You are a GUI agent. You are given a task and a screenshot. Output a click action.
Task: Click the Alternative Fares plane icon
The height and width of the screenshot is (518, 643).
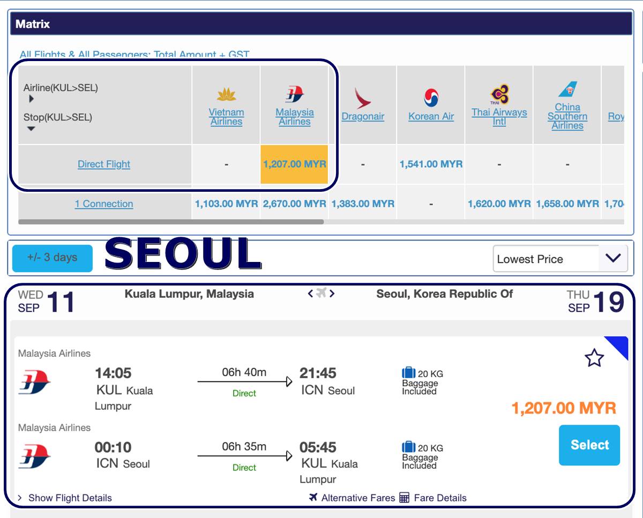tap(313, 497)
